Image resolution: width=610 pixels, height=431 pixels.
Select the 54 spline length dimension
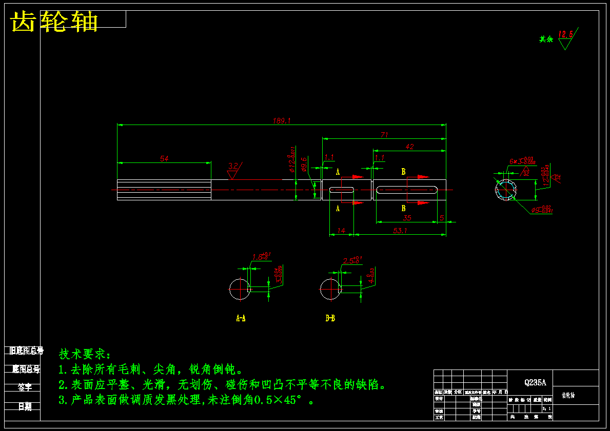[x=164, y=158]
